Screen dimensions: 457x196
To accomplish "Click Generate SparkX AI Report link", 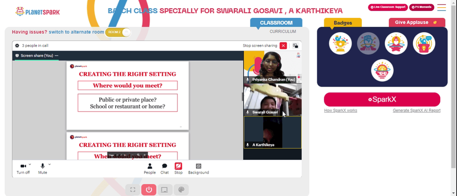I will click(416, 110).
